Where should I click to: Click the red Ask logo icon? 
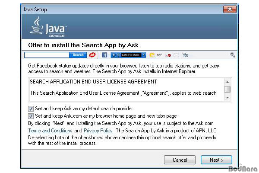point(92,55)
